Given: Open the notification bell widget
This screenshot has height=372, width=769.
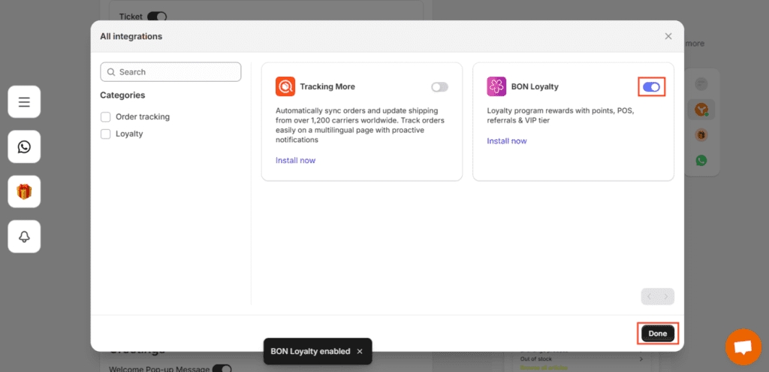Looking at the screenshot, I should tap(24, 237).
